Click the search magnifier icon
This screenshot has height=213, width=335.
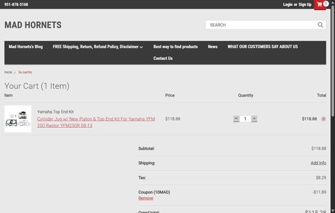[x=320, y=25]
